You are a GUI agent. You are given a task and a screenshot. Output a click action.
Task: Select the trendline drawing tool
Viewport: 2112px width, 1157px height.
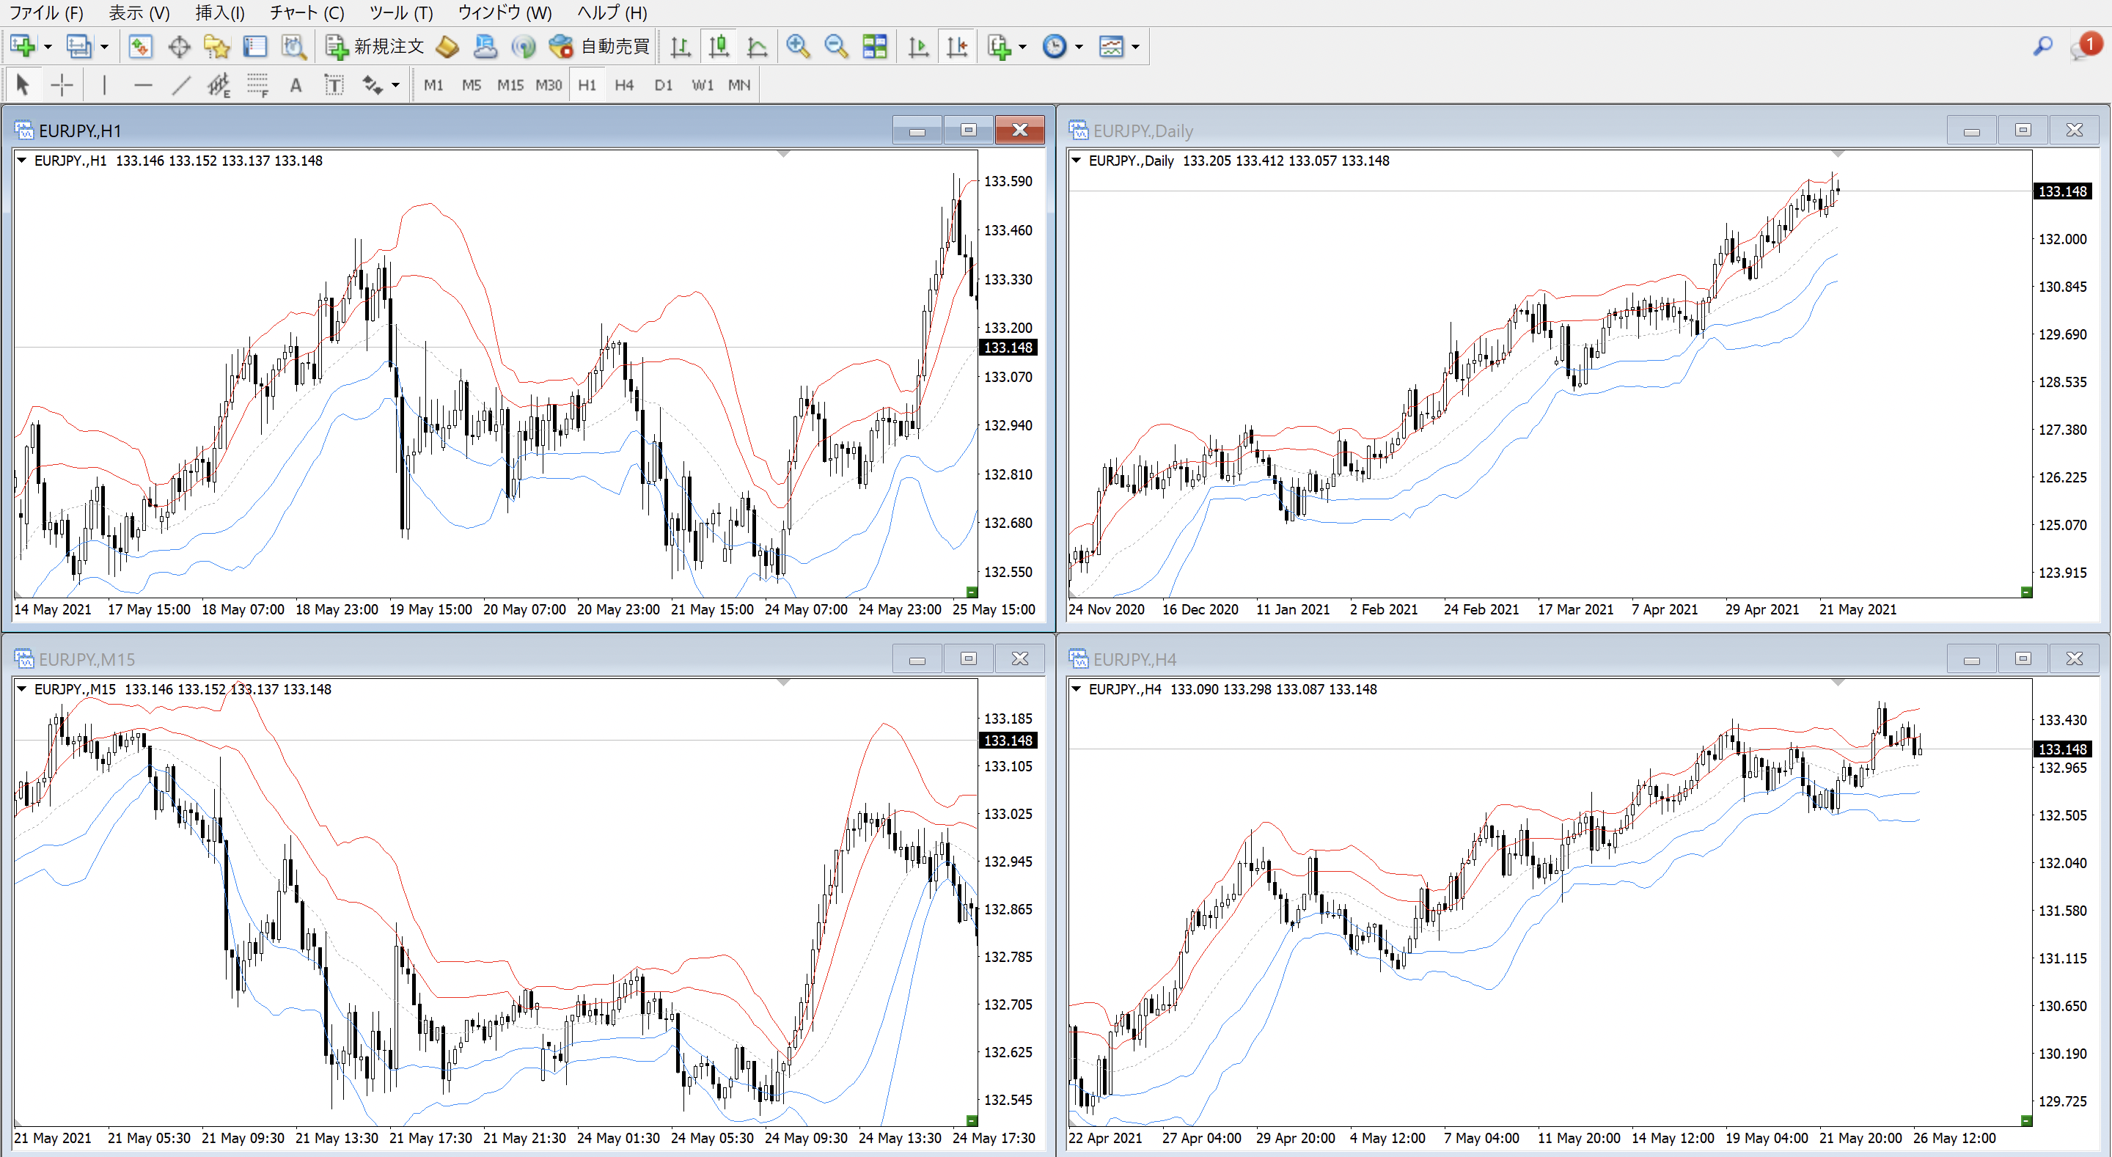(x=180, y=85)
